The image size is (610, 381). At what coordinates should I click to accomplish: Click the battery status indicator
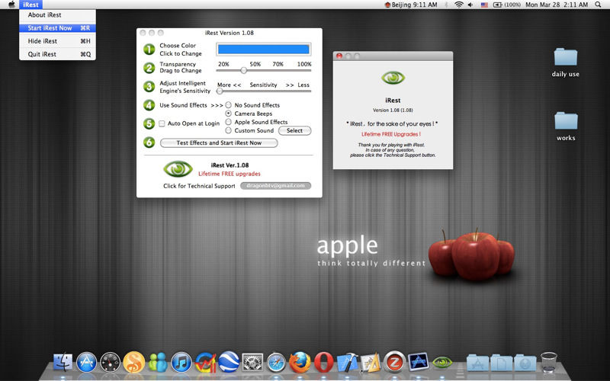coord(507,5)
